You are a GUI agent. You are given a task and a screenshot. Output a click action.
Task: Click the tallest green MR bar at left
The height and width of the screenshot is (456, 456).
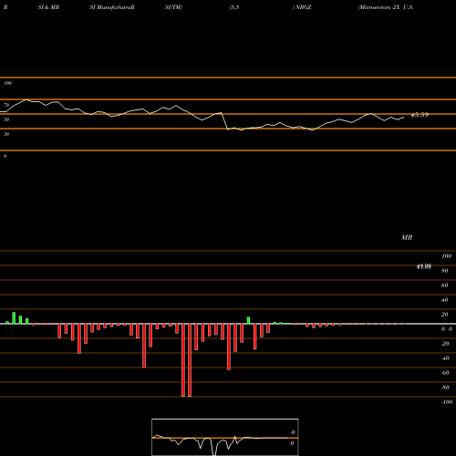14,318
